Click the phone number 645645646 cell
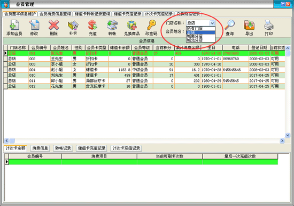The width and height of the screenshot is (294, 206). [236, 70]
